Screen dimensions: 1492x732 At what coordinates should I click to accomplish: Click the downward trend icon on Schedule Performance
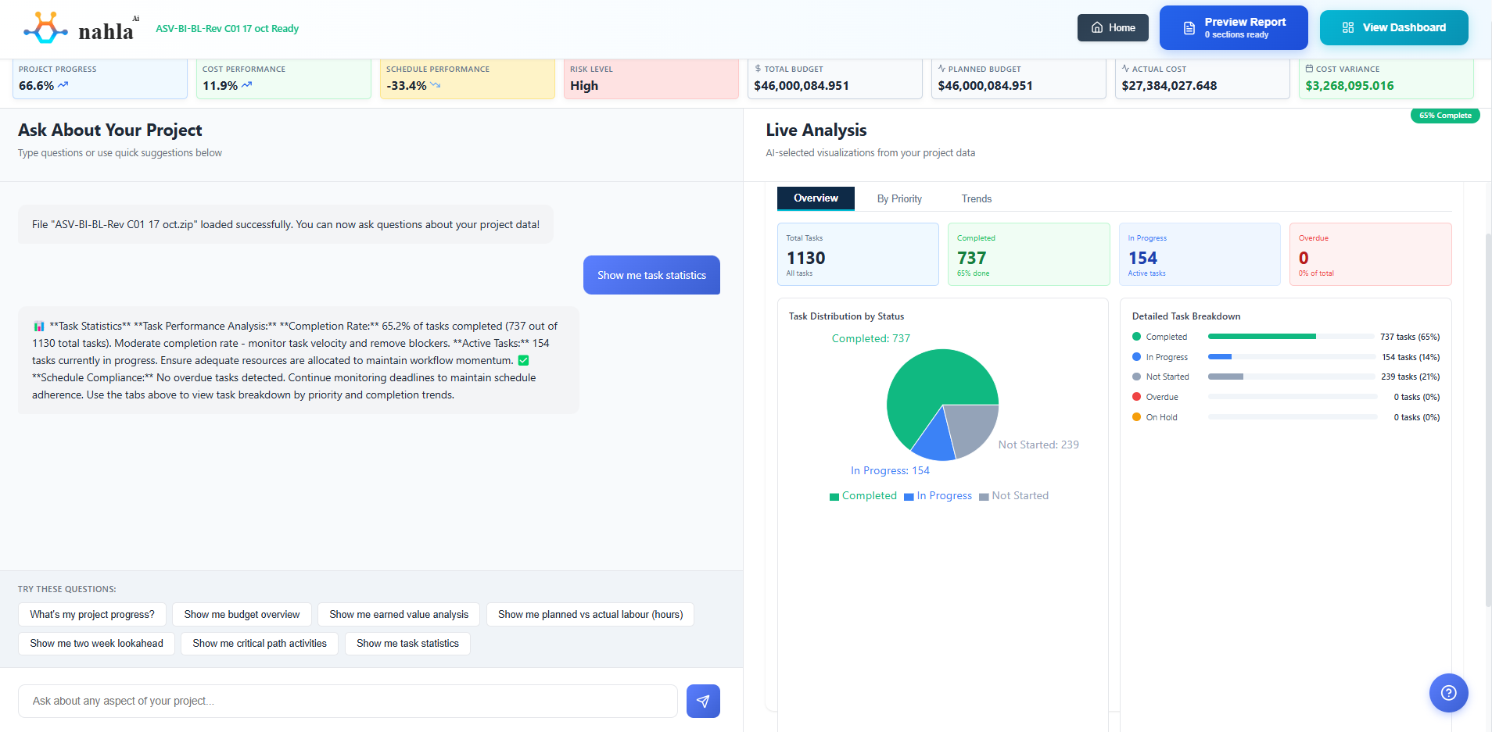point(437,86)
